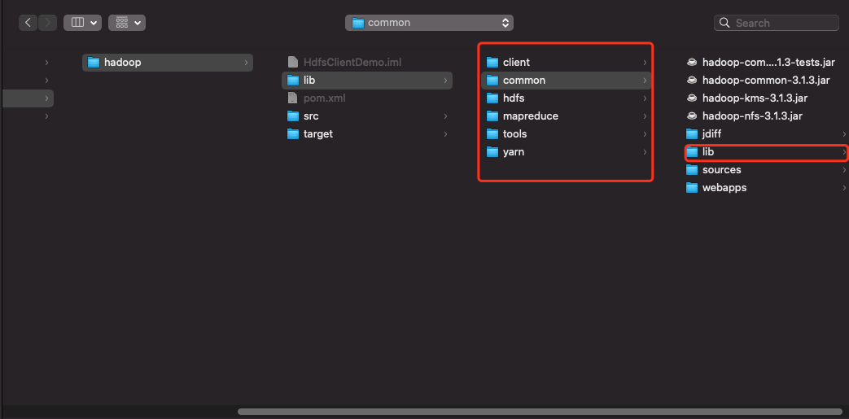Image resolution: width=849 pixels, height=419 pixels.
Task: Click into the Search field
Action: click(x=777, y=23)
